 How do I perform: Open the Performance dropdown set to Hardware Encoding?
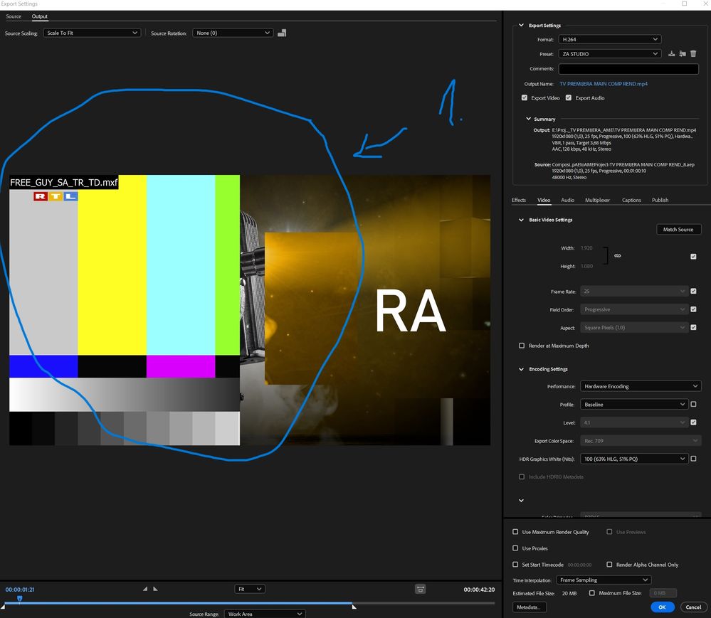pos(641,386)
